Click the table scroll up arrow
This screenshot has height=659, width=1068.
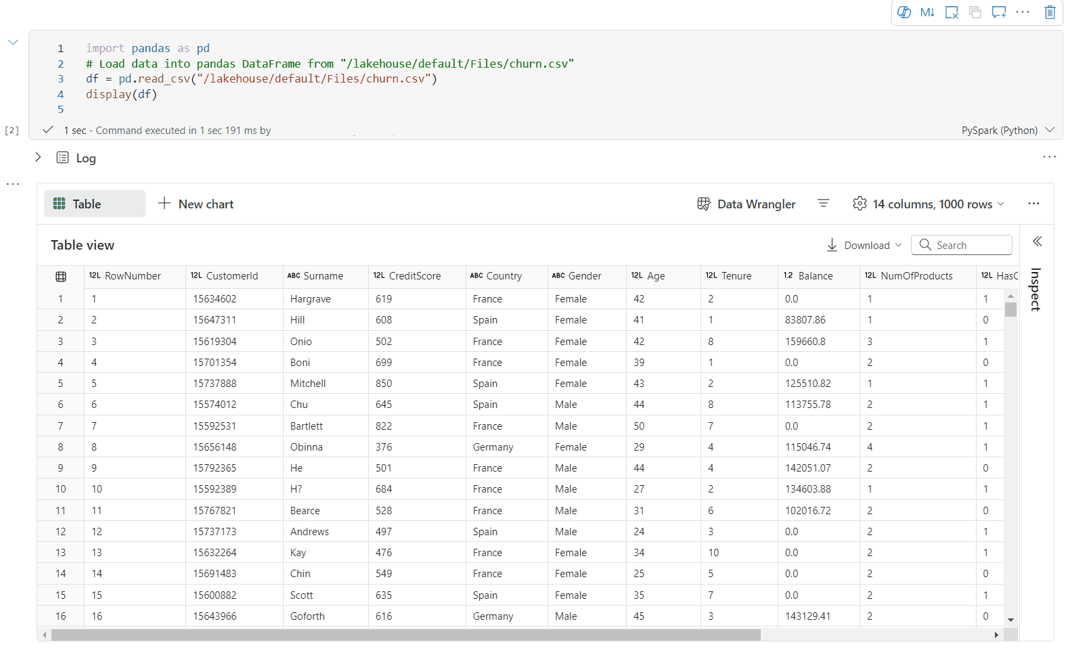[x=1010, y=296]
